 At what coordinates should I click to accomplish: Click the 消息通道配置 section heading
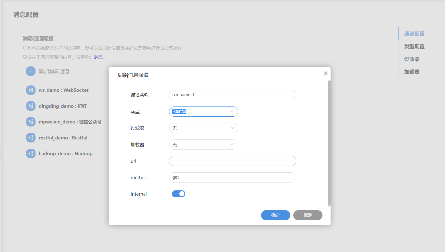click(38, 38)
